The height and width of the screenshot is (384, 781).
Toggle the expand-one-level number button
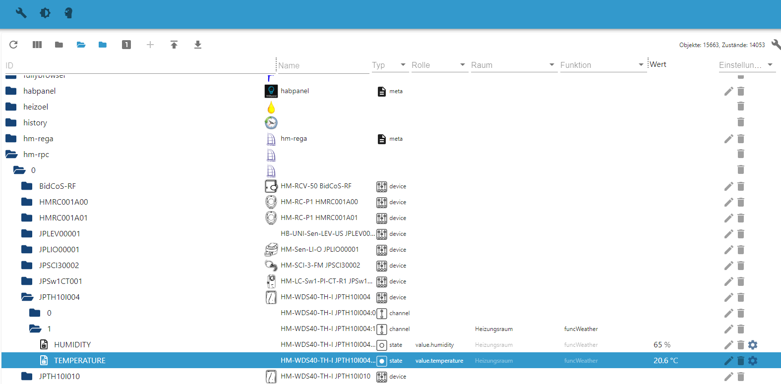click(x=126, y=45)
